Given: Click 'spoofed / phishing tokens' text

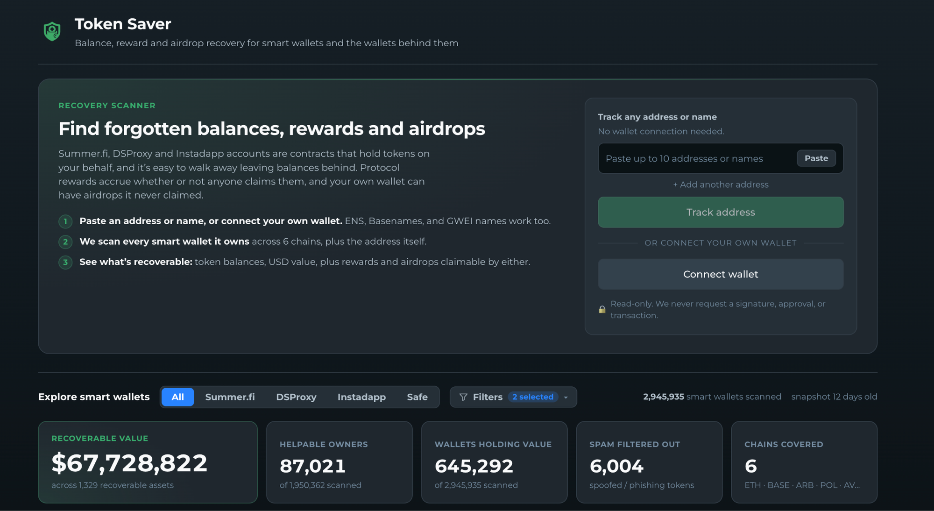Looking at the screenshot, I should coord(642,485).
